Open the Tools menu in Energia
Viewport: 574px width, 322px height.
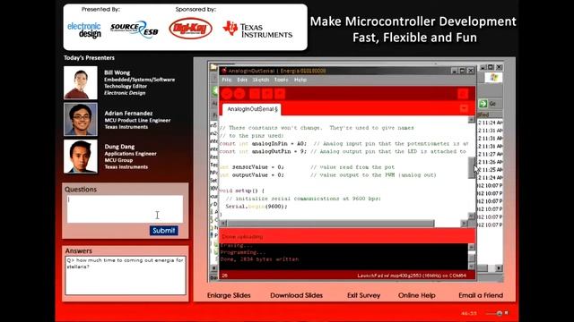click(281, 80)
